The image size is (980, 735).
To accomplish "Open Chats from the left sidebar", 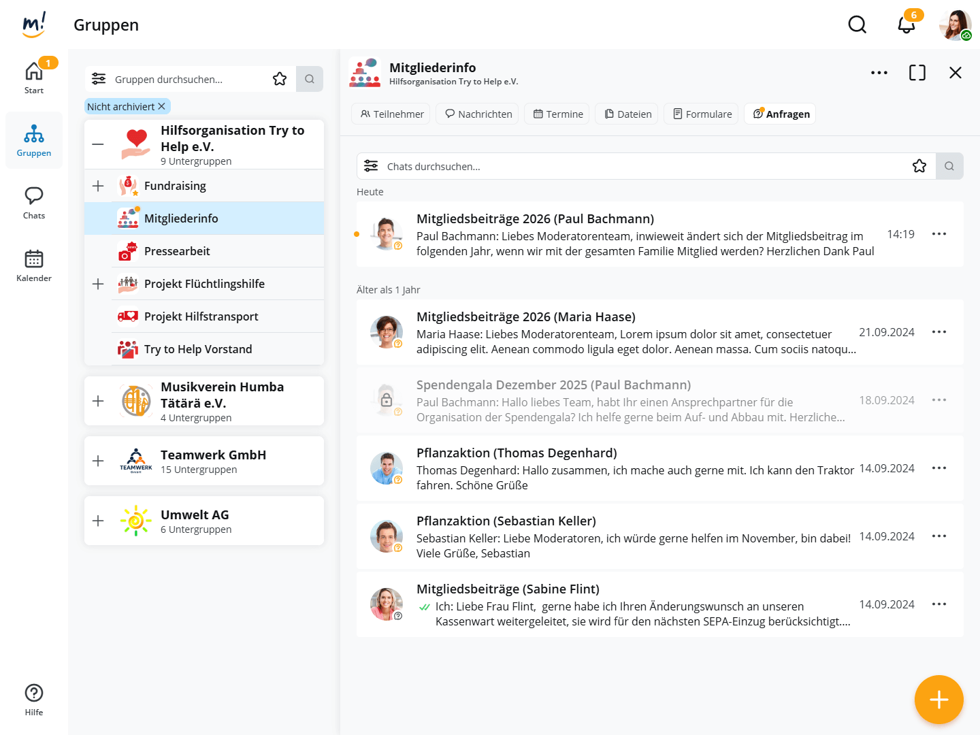I will coord(34,203).
